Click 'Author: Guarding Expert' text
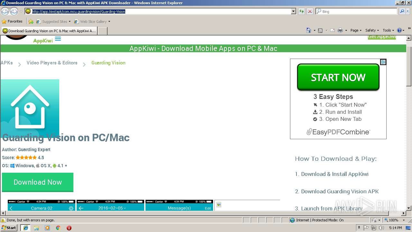This screenshot has width=412, height=232. click(x=26, y=150)
